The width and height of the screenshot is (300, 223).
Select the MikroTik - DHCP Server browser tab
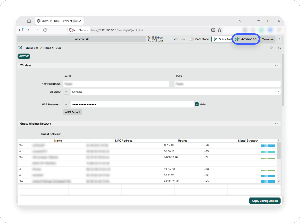59,21
